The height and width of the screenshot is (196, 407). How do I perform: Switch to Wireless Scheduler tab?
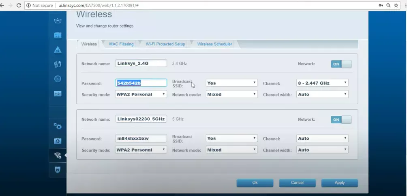click(x=214, y=44)
